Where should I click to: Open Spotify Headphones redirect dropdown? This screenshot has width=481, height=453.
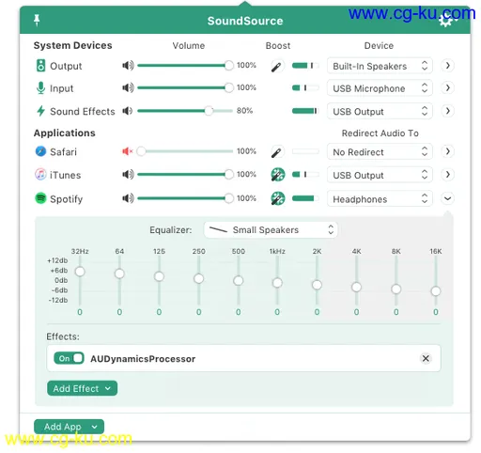pos(380,198)
